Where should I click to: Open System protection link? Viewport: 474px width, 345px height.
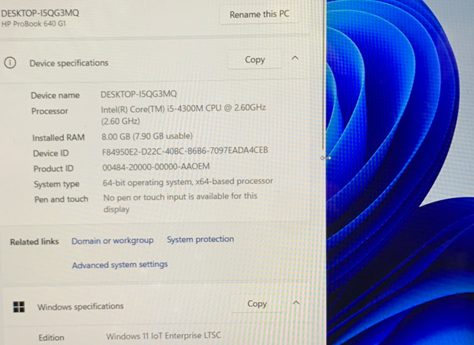click(x=200, y=239)
